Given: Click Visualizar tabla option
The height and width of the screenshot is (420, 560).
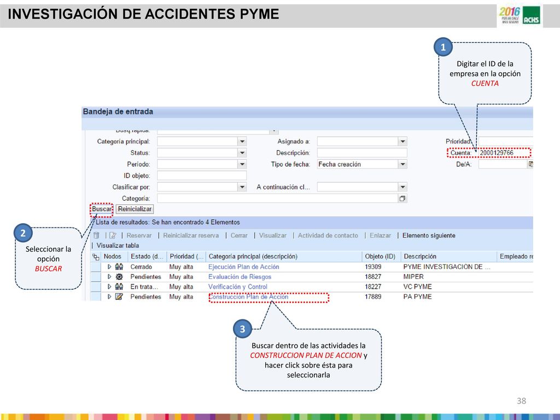Looking at the screenshot, I should 118,246.
